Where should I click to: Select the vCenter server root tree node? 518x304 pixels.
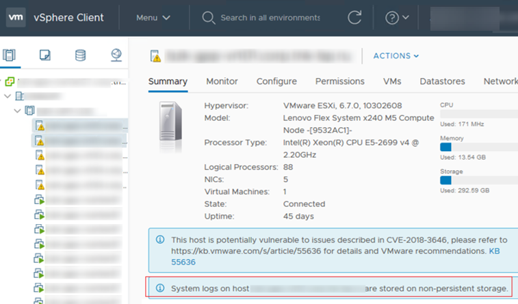[x=66, y=82]
